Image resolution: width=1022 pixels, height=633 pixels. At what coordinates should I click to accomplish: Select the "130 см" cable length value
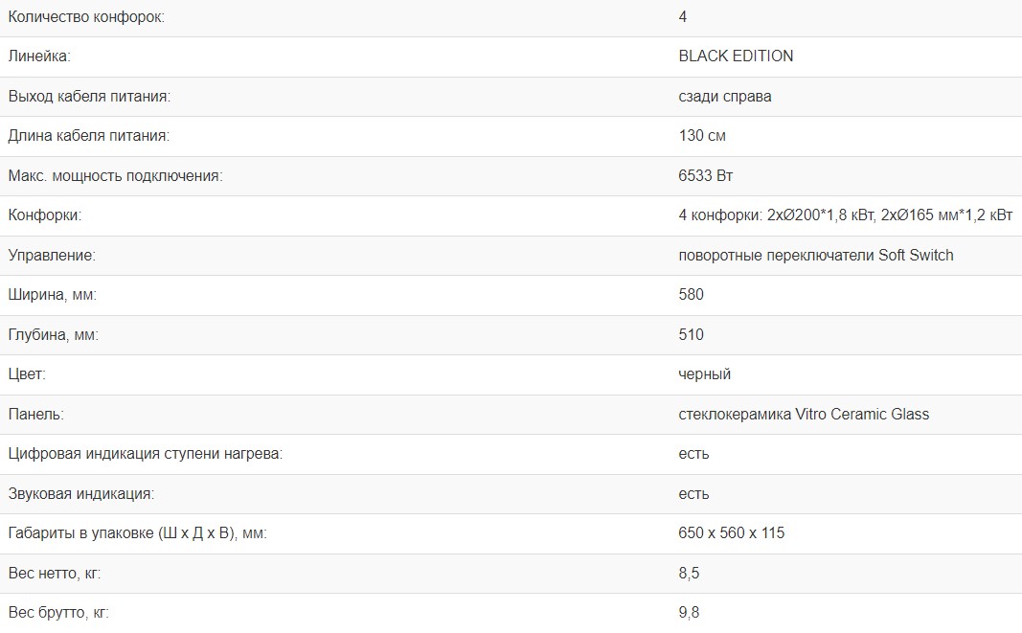[x=702, y=136]
